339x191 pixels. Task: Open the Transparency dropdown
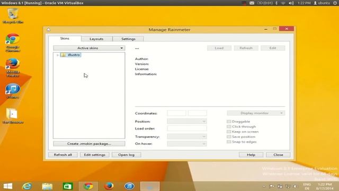pos(187,137)
